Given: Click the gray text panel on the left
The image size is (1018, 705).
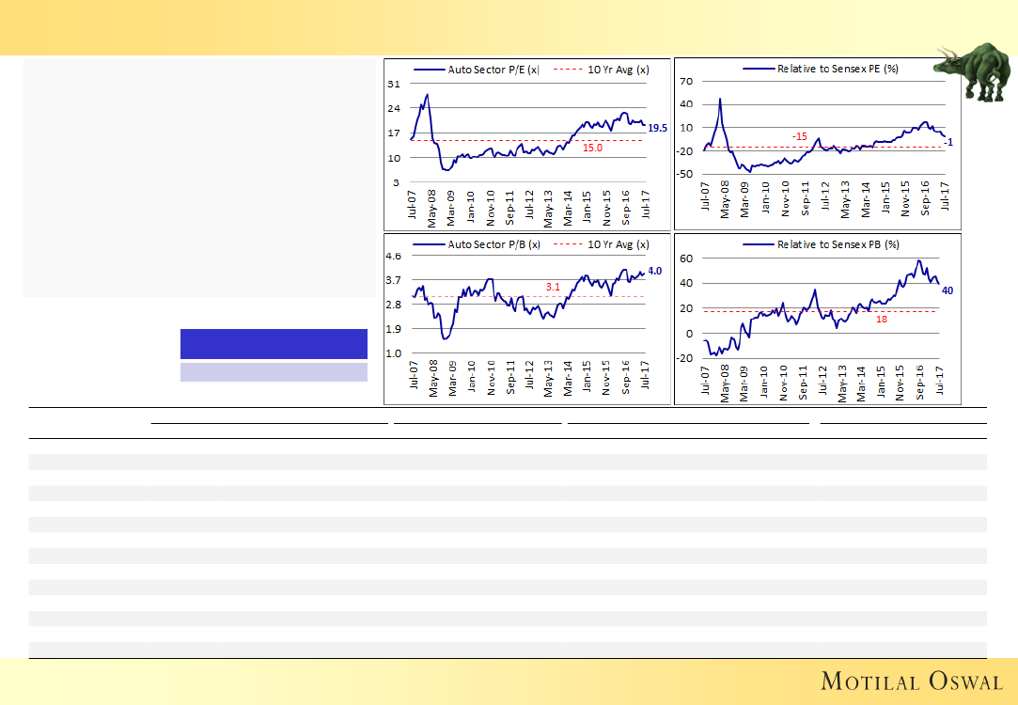Looking at the screenshot, I should pos(198,179).
